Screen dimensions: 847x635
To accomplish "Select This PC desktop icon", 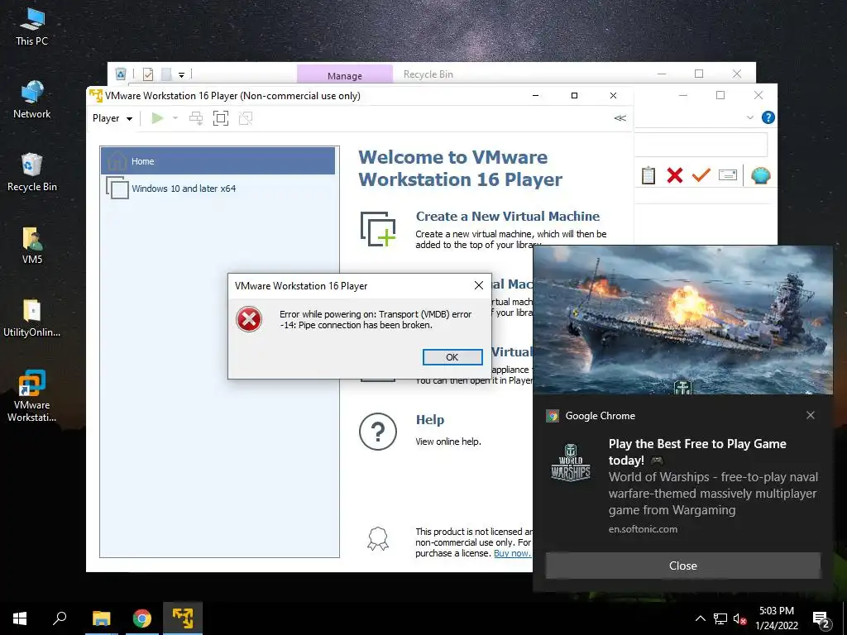I will tap(32, 27).
